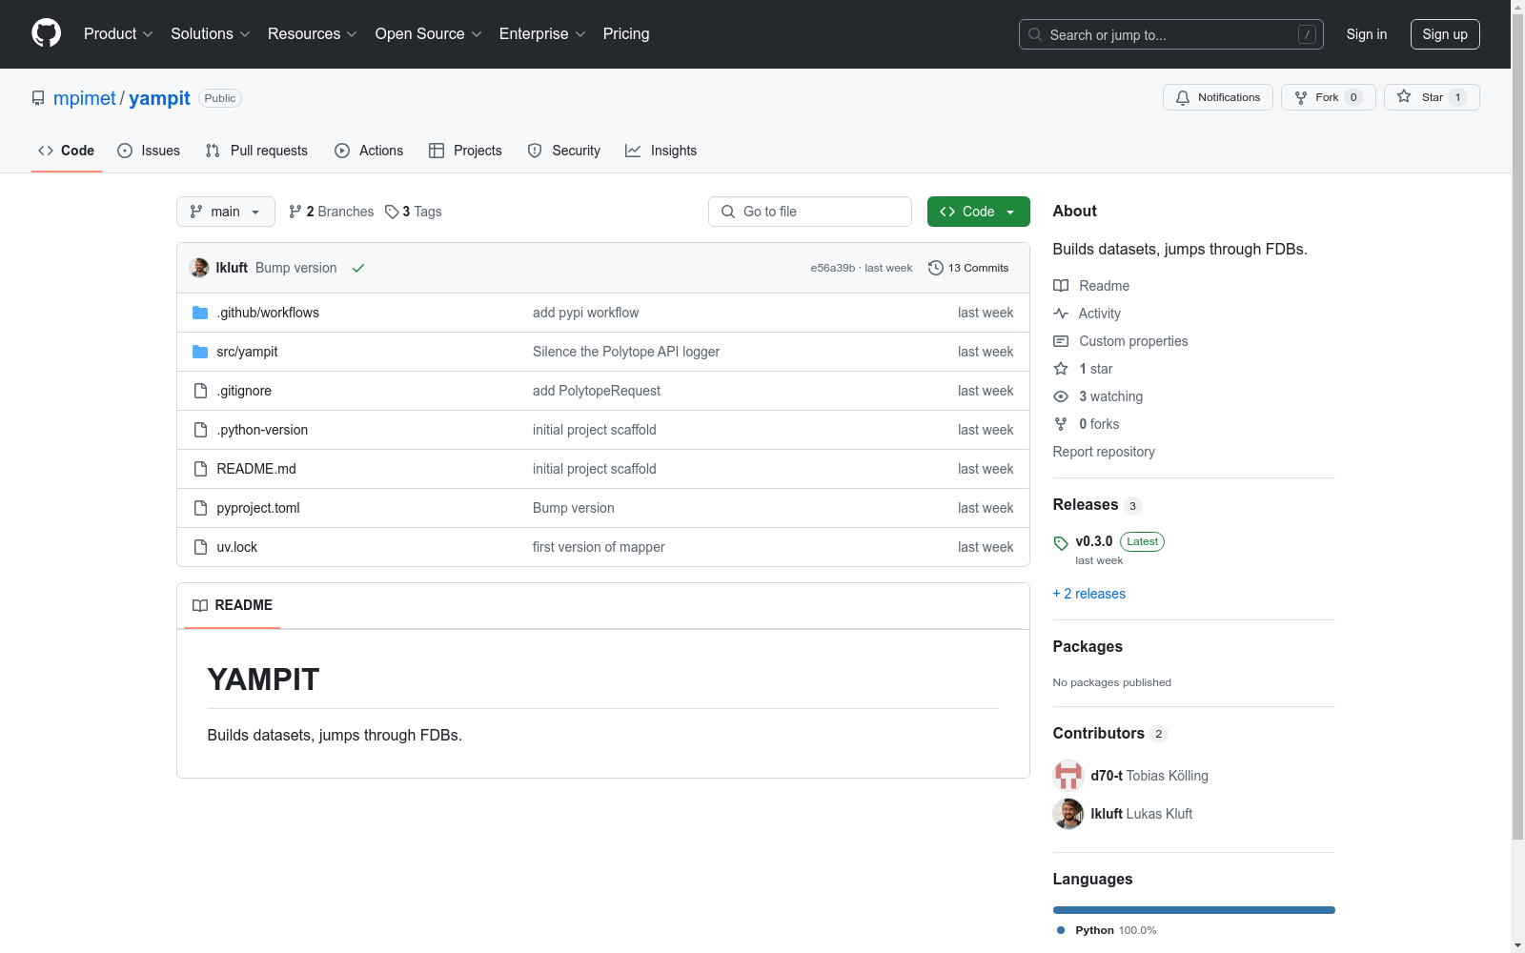Click the pyproject.toml file icon

pyautogui.click(x=200, y=508)
